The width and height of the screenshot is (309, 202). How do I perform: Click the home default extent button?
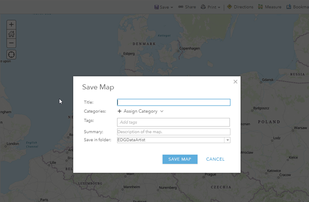[x=11, y=34]
